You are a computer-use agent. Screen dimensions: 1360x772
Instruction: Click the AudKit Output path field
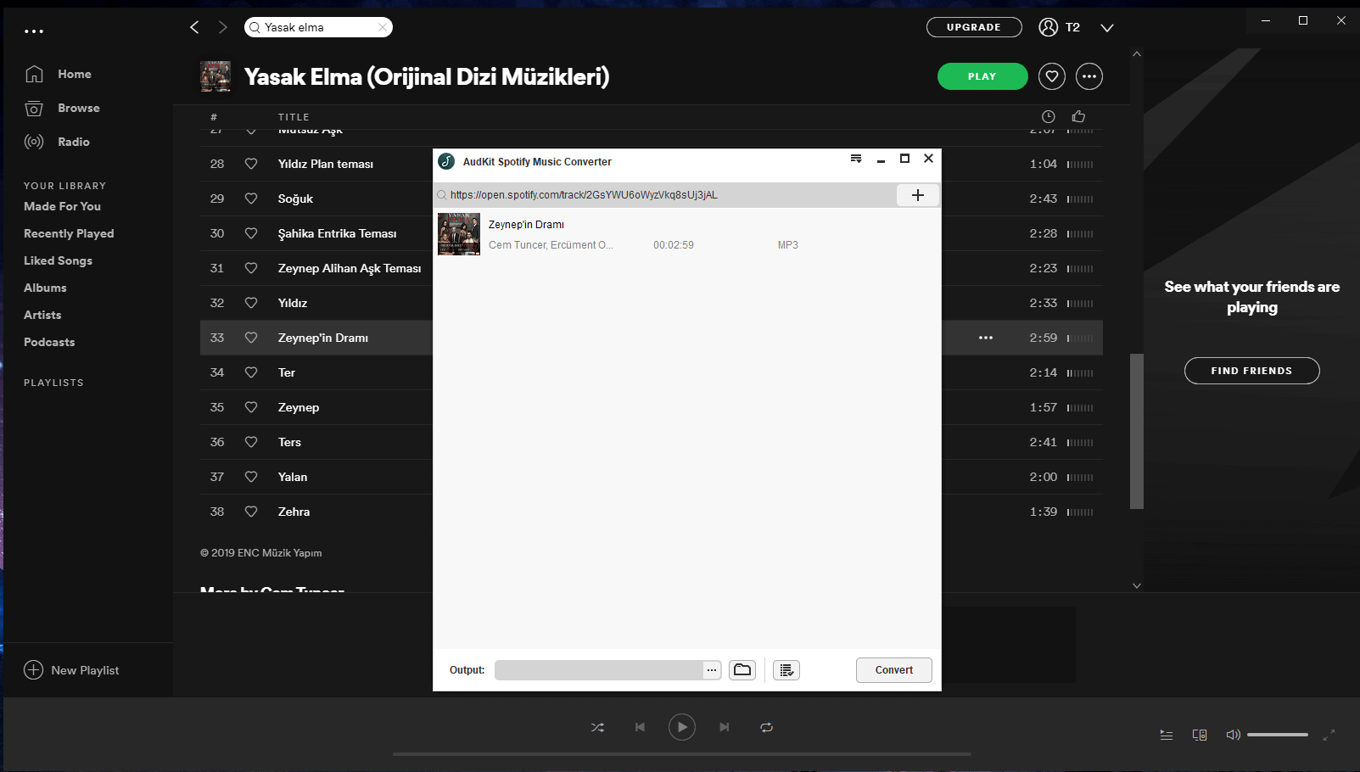coord(599,670)
